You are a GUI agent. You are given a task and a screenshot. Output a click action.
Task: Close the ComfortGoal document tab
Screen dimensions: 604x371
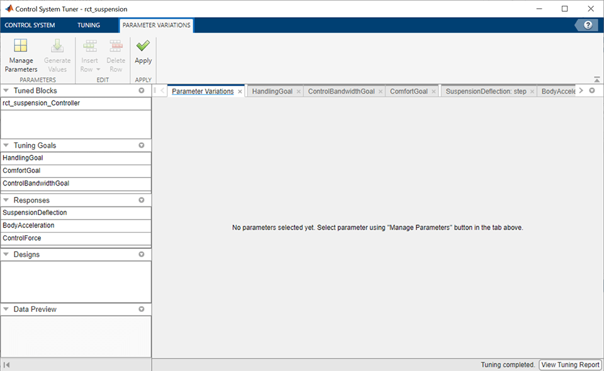coord(433,92)
